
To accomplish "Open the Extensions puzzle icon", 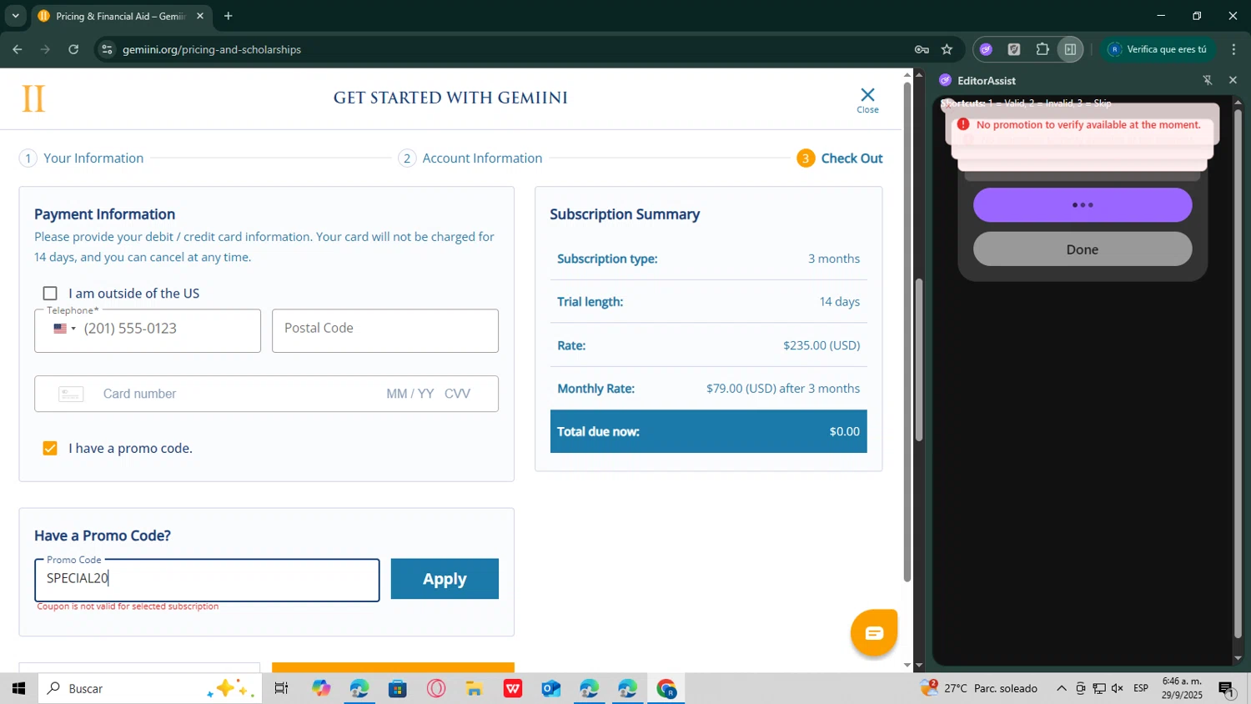I will coord(1042,49).
